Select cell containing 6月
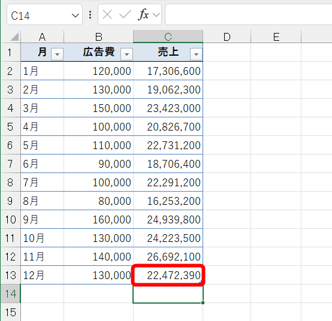Screen dimensions: 332x321 click(43, 163)
